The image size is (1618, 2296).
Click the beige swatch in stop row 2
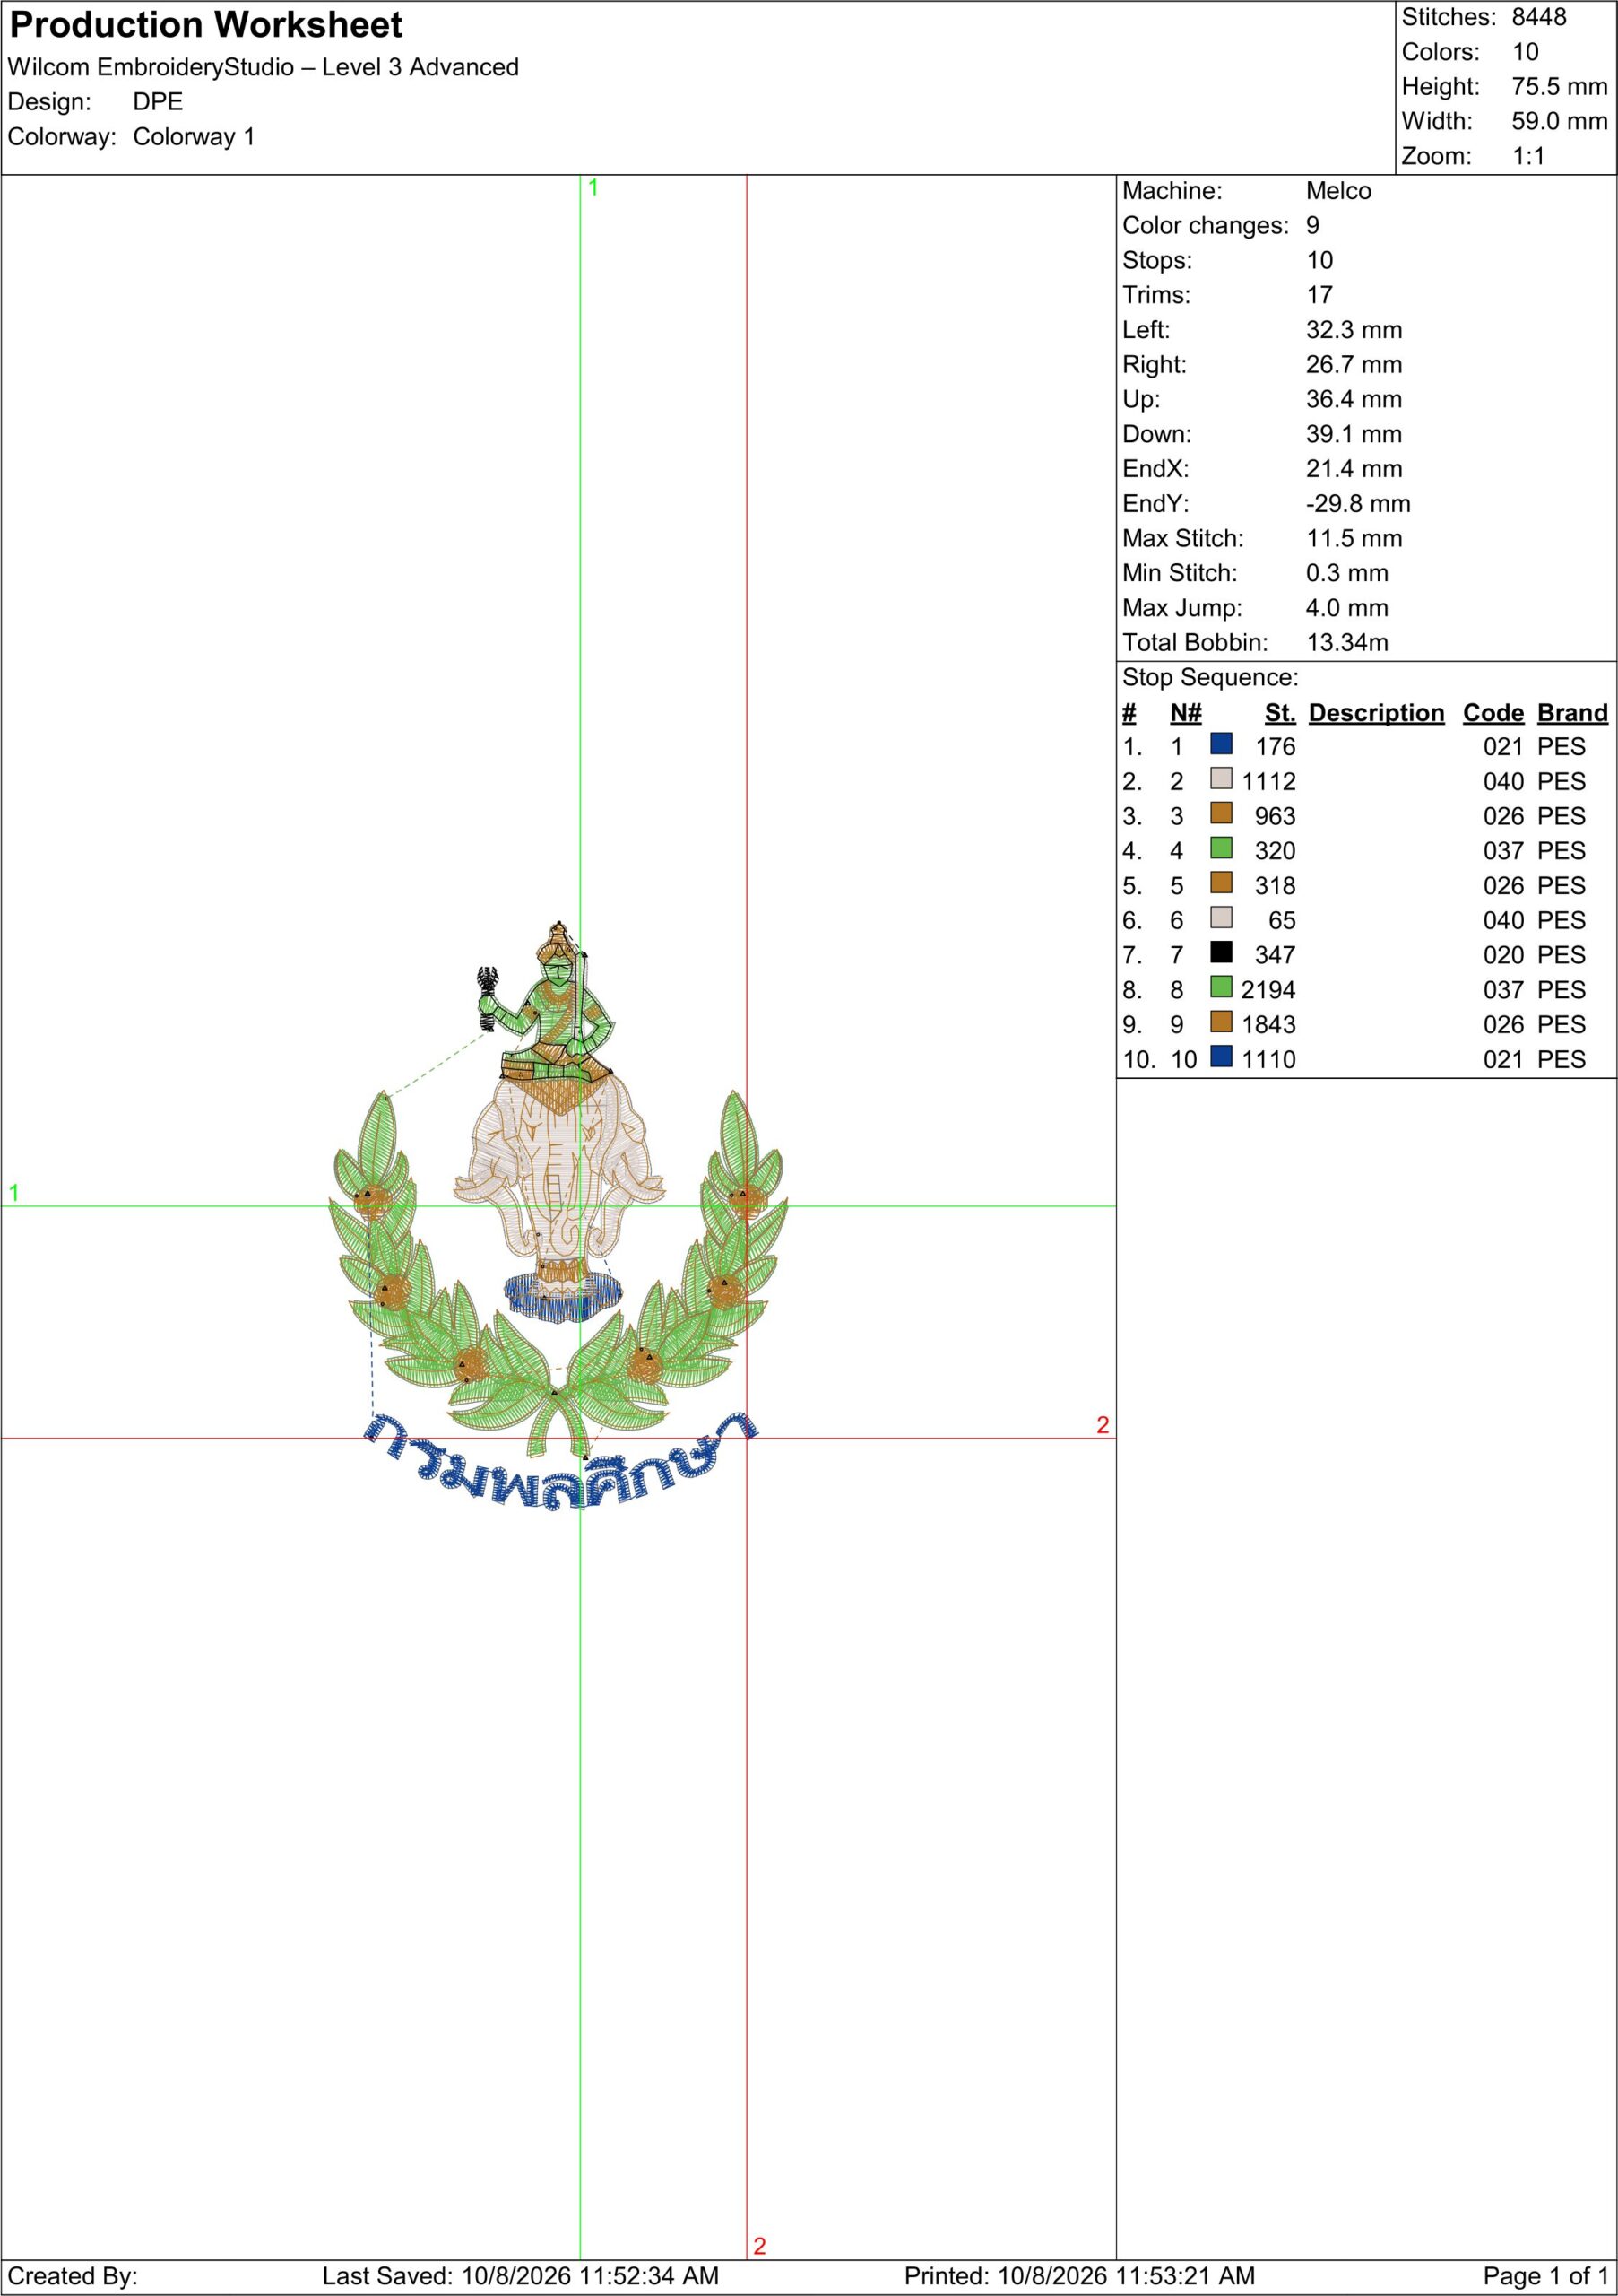coord(1221,778)
